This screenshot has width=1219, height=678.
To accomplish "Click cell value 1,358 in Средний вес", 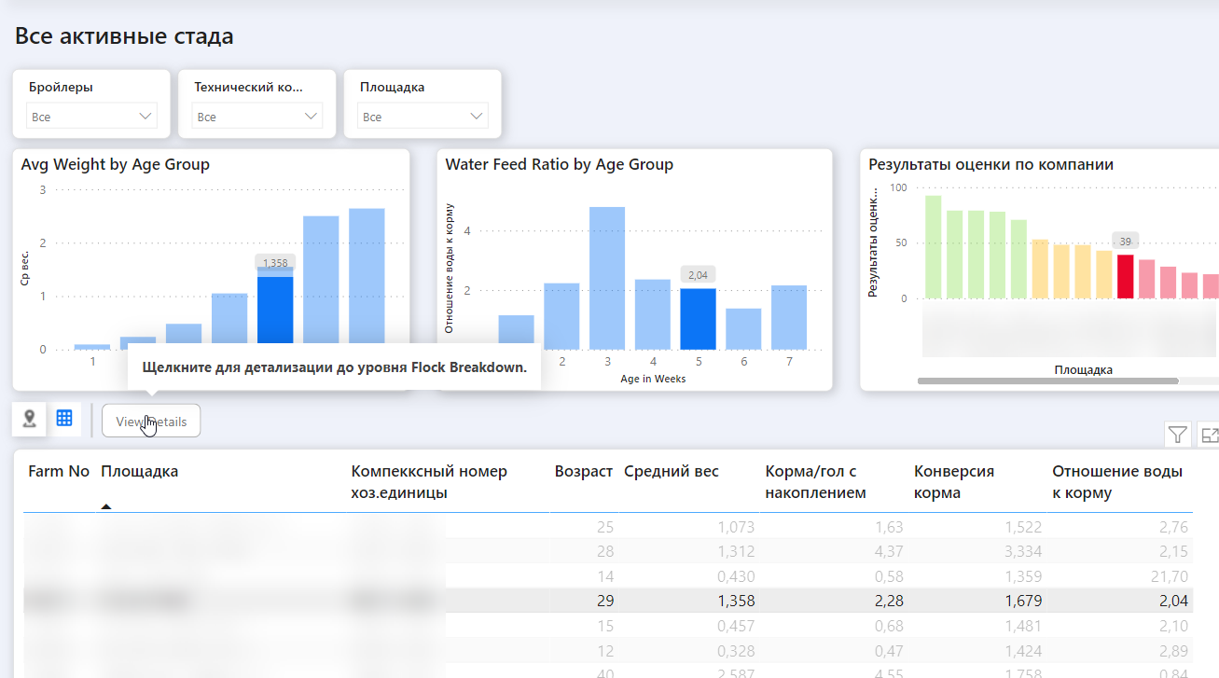I will (735, 601).
